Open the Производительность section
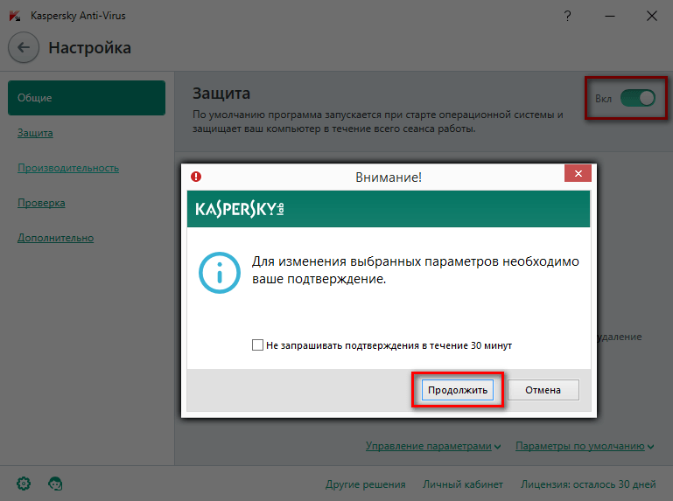This screenshot has width=673, height=501. [x=68, y=168]
